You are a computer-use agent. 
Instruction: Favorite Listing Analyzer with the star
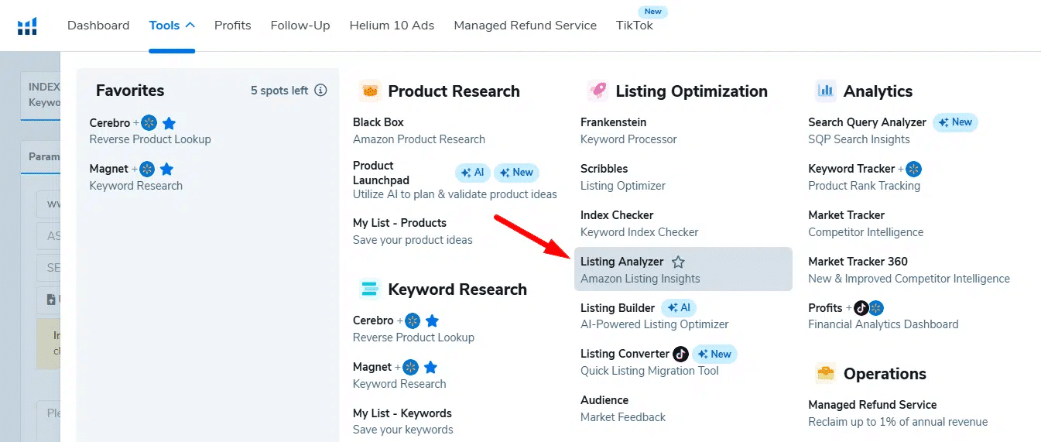[x=678, y=262]
